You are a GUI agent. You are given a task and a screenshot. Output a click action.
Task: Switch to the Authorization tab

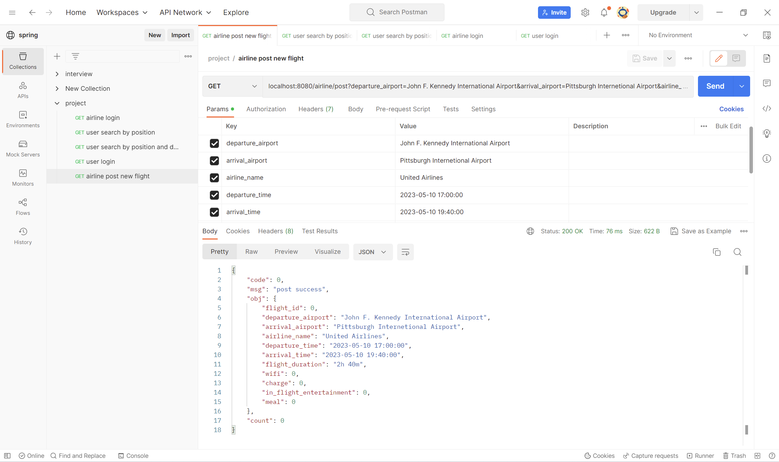tap(266, 109)
